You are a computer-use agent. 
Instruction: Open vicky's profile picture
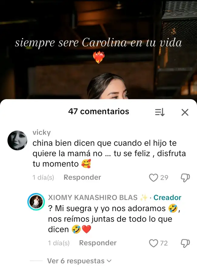[17, 140]
